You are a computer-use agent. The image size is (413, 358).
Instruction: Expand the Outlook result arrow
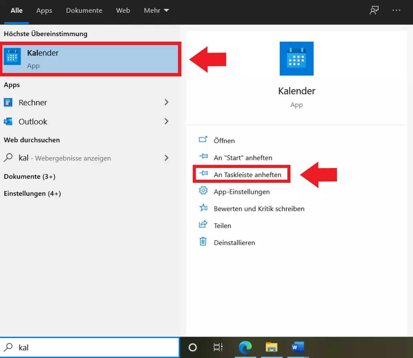[x=167, y=121]
